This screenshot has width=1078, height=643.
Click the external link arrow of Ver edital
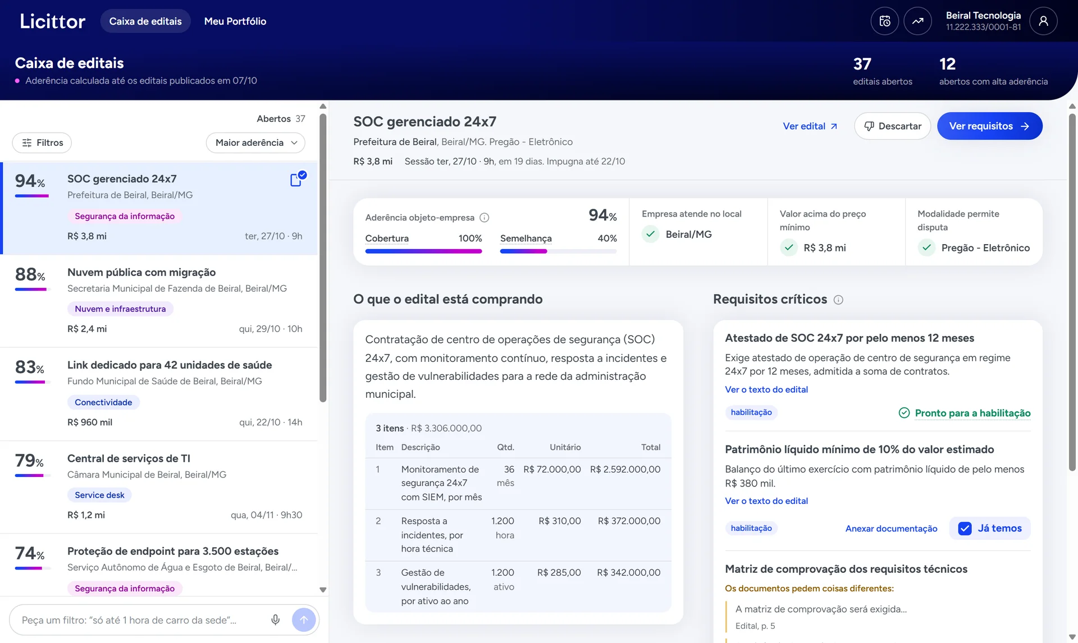(x=834, y=126)
